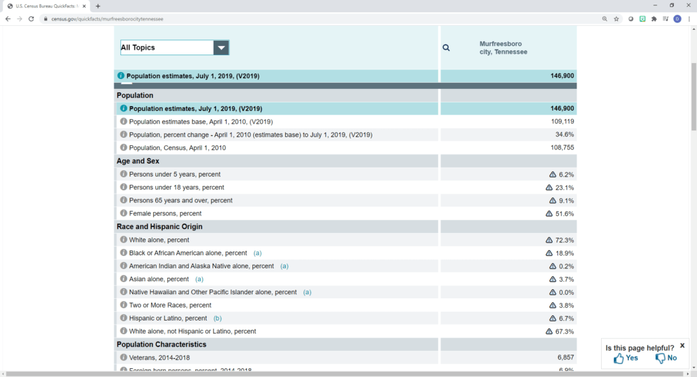Select the highlighted Population estimates July 2019 row
Image resolution: width=697 pixels, height=377 pixels.
tap(345, 108)
